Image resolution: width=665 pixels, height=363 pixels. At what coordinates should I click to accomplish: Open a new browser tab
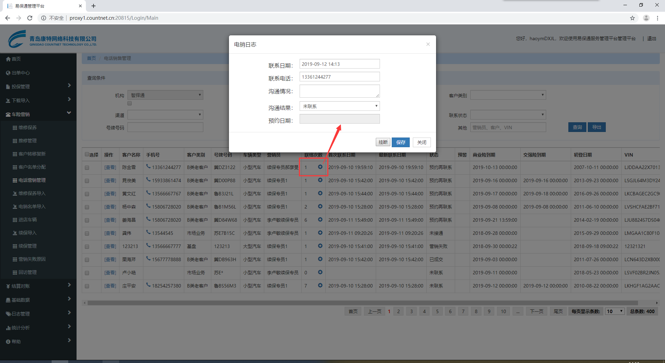tap(94, 6)
